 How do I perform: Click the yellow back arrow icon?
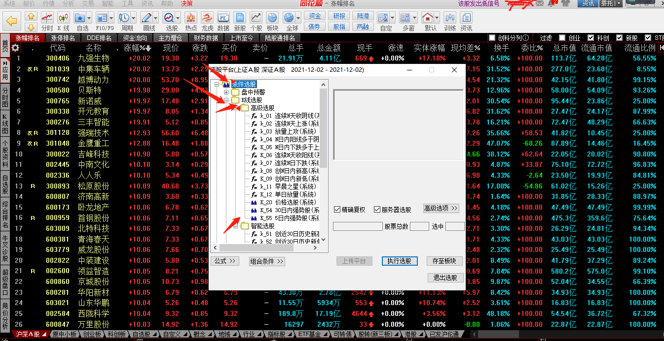[x=12, y=21]
